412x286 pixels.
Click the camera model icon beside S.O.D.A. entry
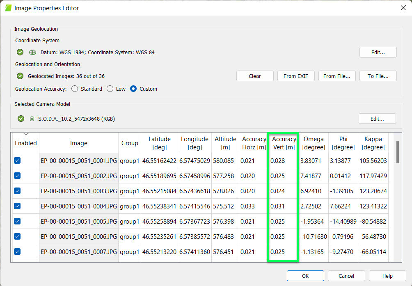[32, 119]
